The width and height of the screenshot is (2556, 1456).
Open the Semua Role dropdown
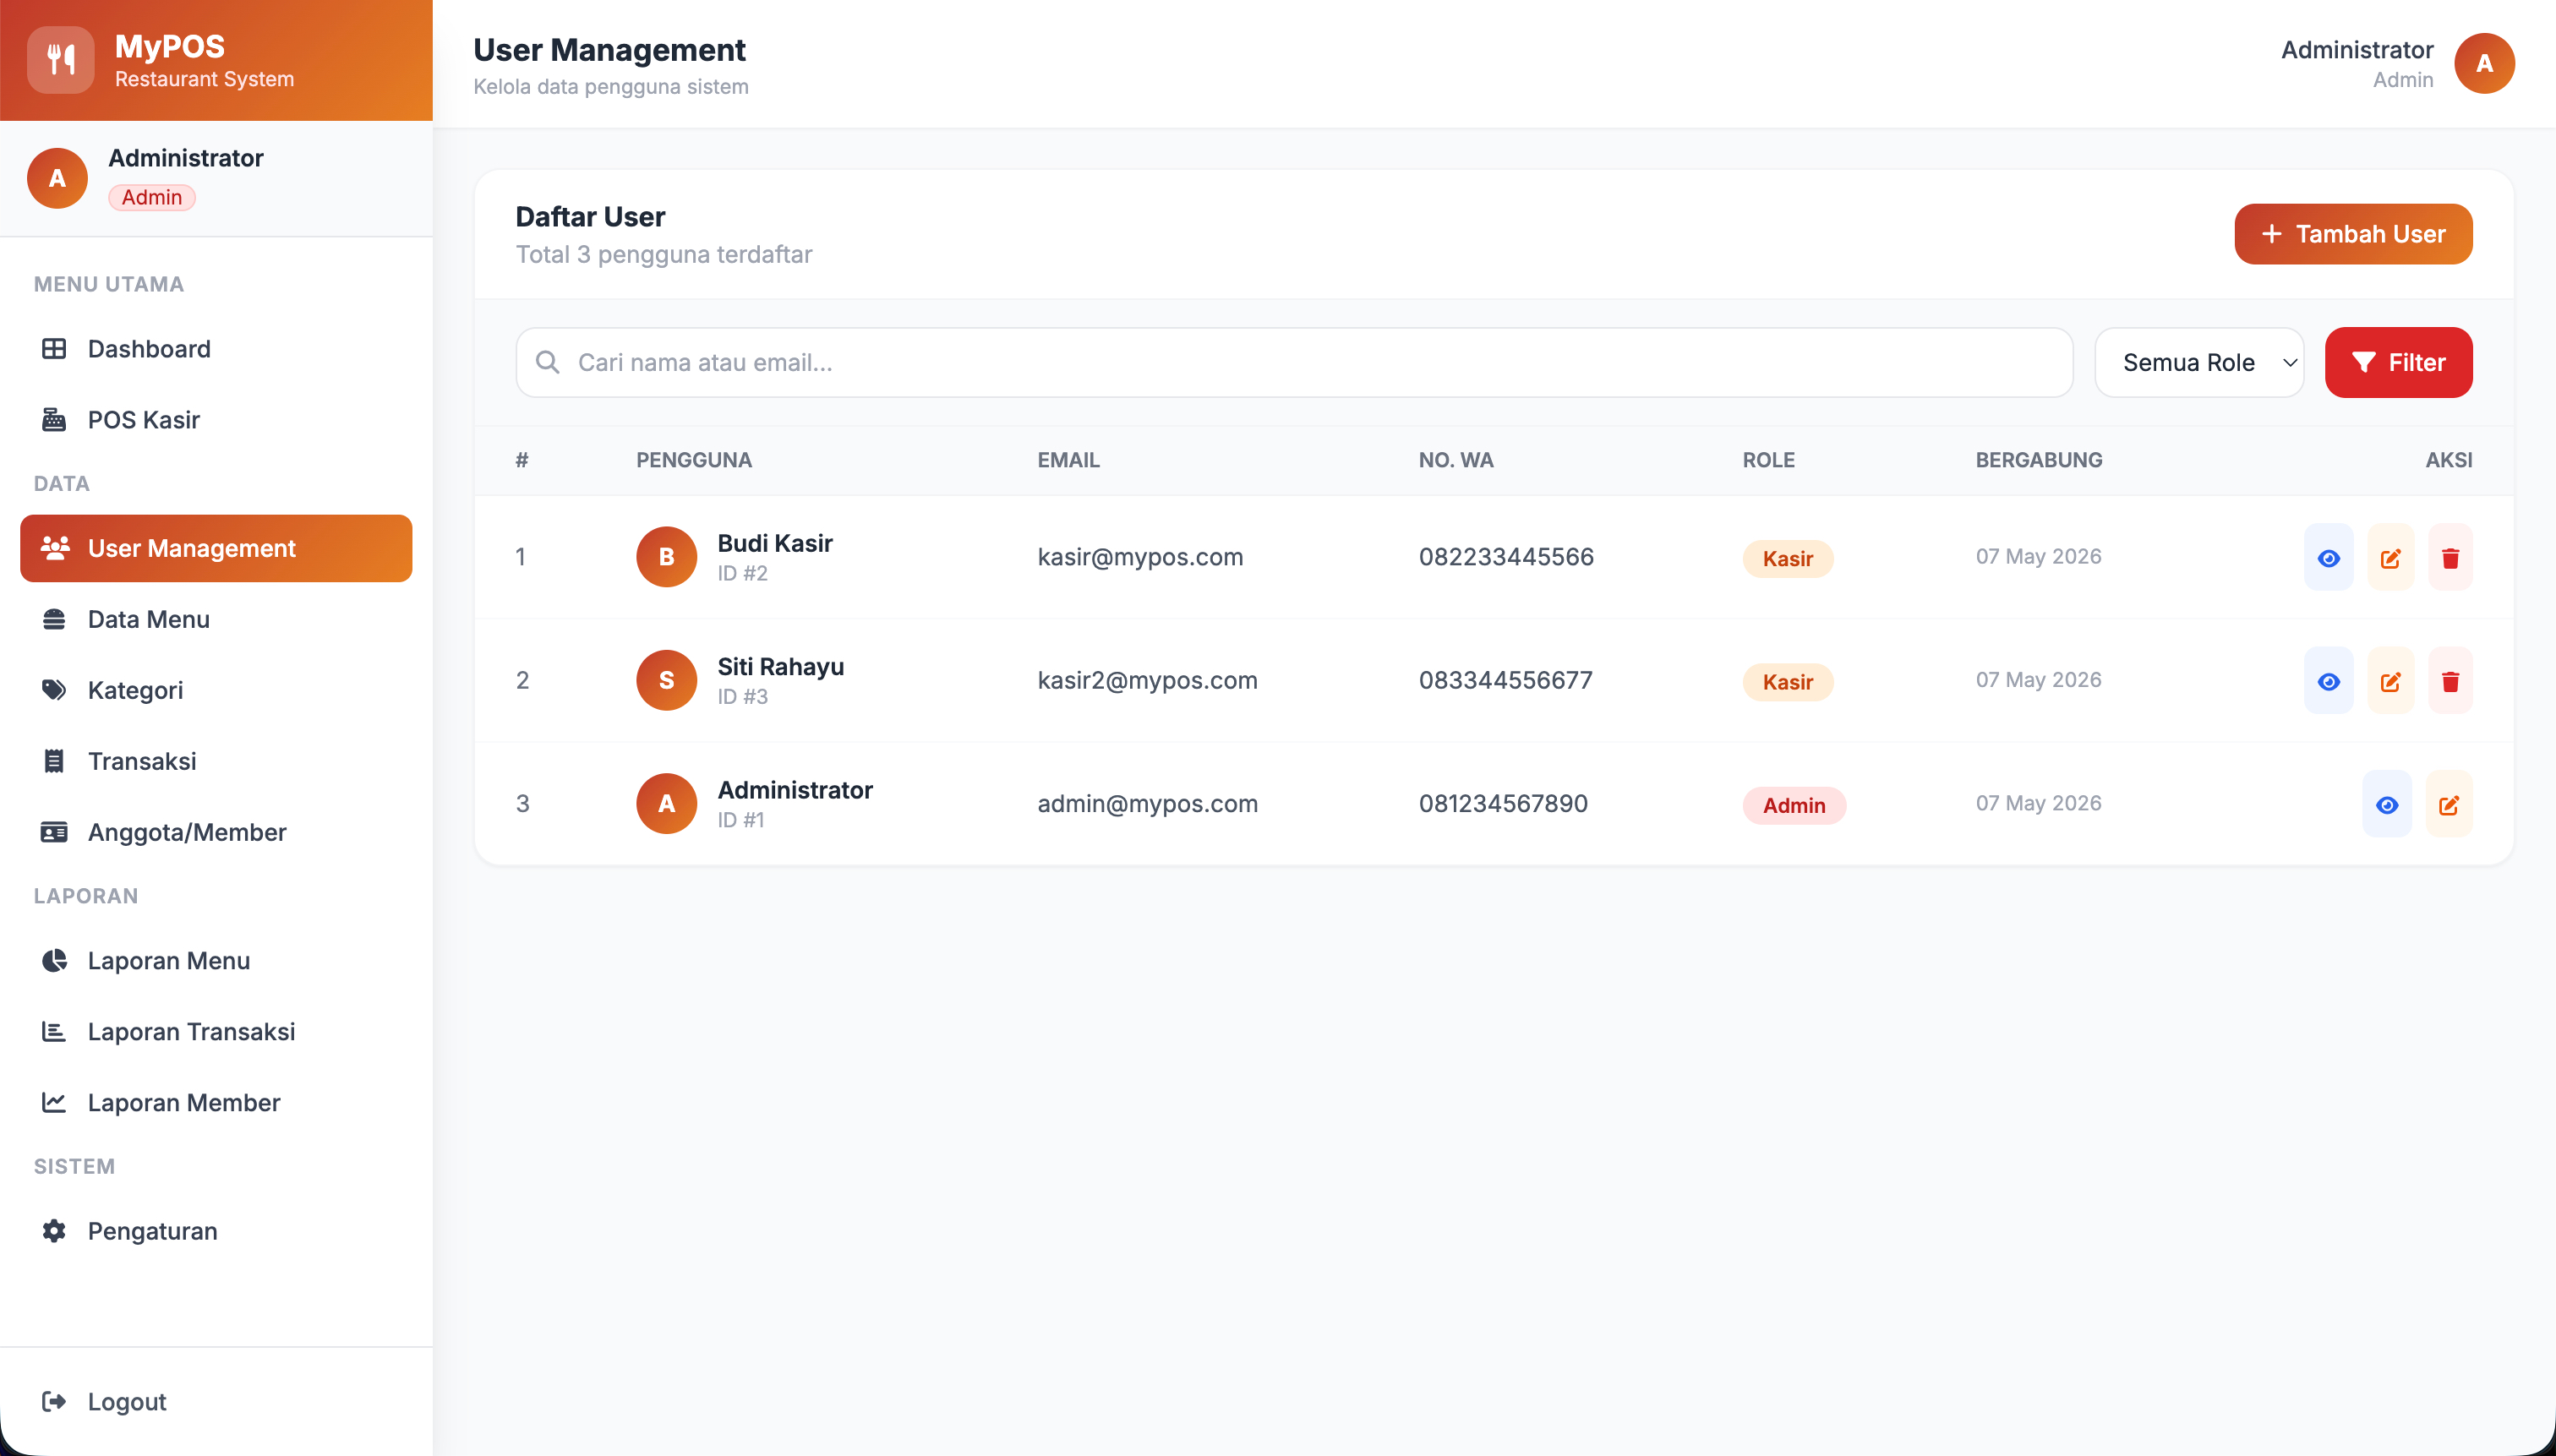[x=2199, y=362]
